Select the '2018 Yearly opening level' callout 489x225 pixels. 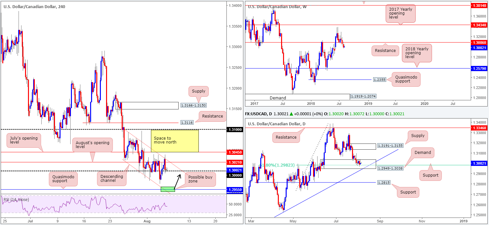[417, 53]
